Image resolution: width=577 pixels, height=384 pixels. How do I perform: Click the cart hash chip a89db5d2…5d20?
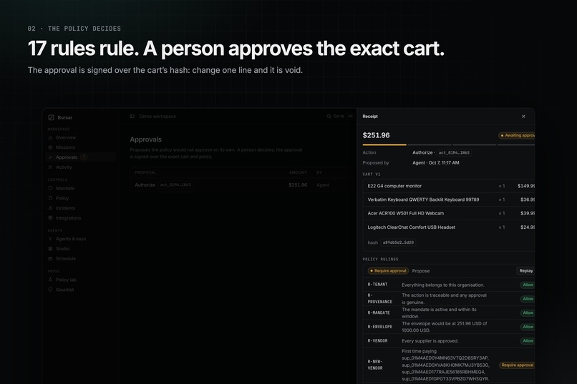point(398,242)
